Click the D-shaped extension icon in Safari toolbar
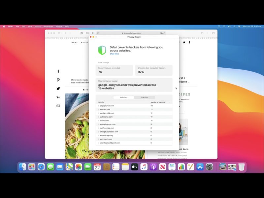The width and height of the screenshot is (264, 198). [x=82, y=33]
